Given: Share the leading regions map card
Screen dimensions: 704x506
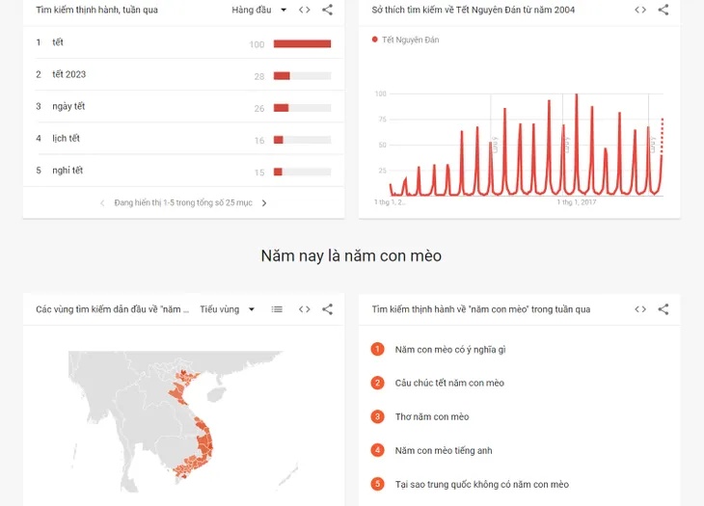Looking at the screenshot, I should [x=327, y=309].
